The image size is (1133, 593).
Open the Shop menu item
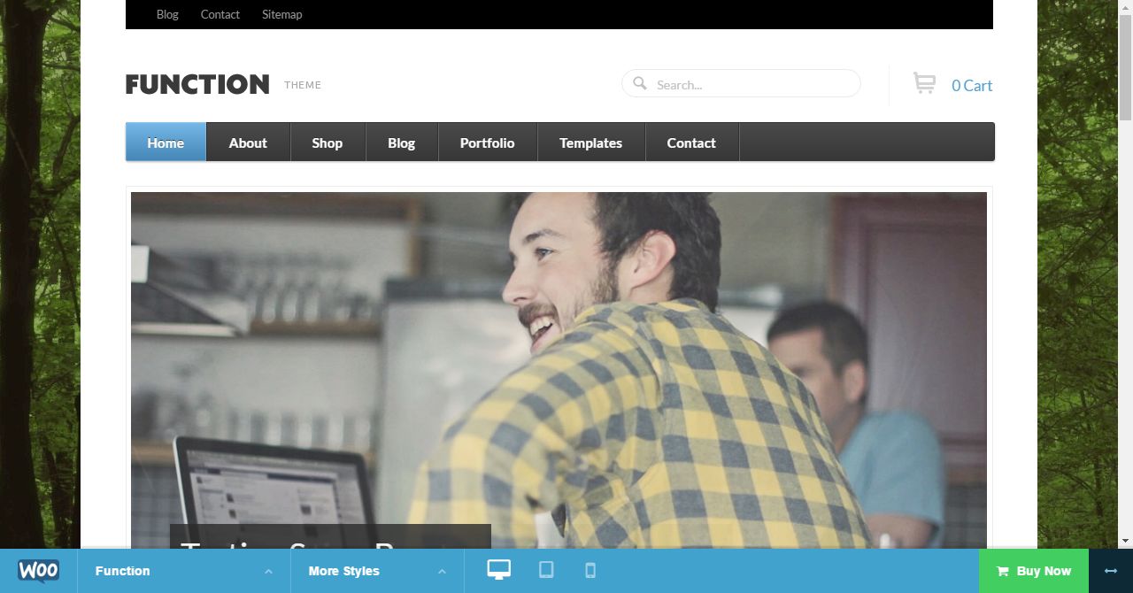(327, 142)
